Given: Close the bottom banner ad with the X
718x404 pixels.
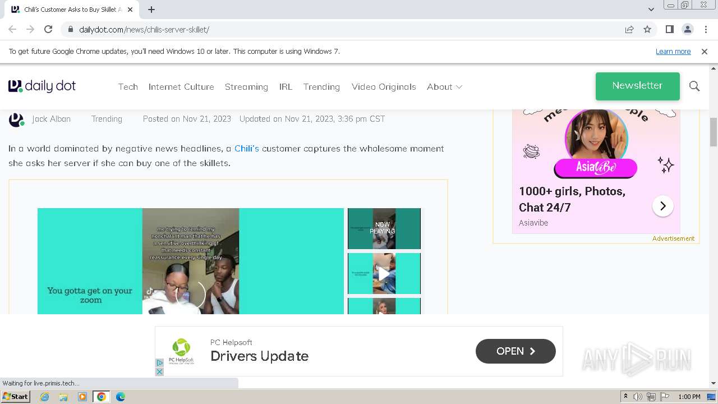Looking at the screenshot, I should tap(159, 371).
